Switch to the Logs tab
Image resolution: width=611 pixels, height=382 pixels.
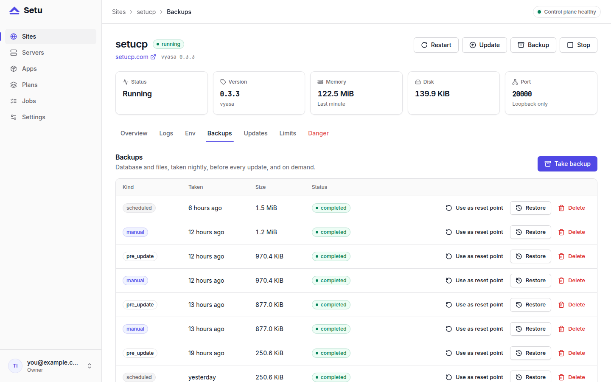tap(166, 133)
